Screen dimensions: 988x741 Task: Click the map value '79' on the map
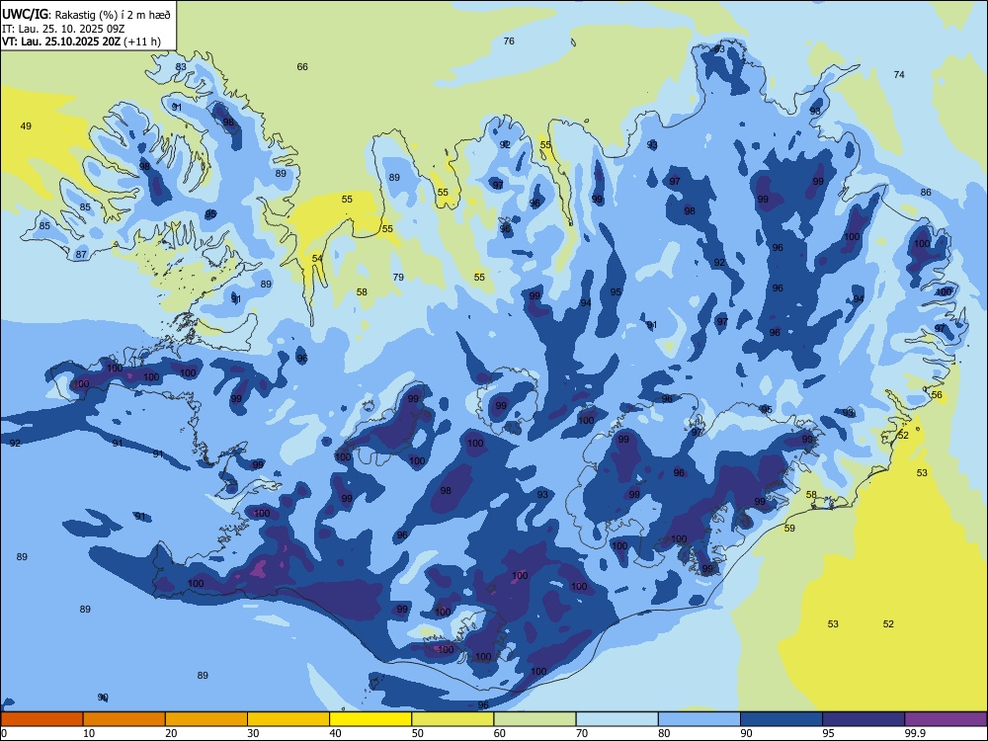click(398, 278)
